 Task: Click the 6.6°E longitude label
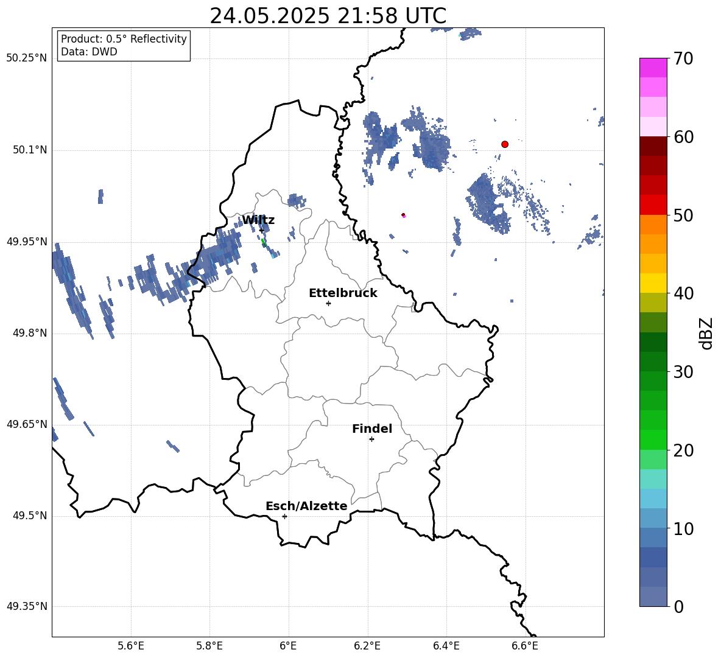(x=525, y=646)
